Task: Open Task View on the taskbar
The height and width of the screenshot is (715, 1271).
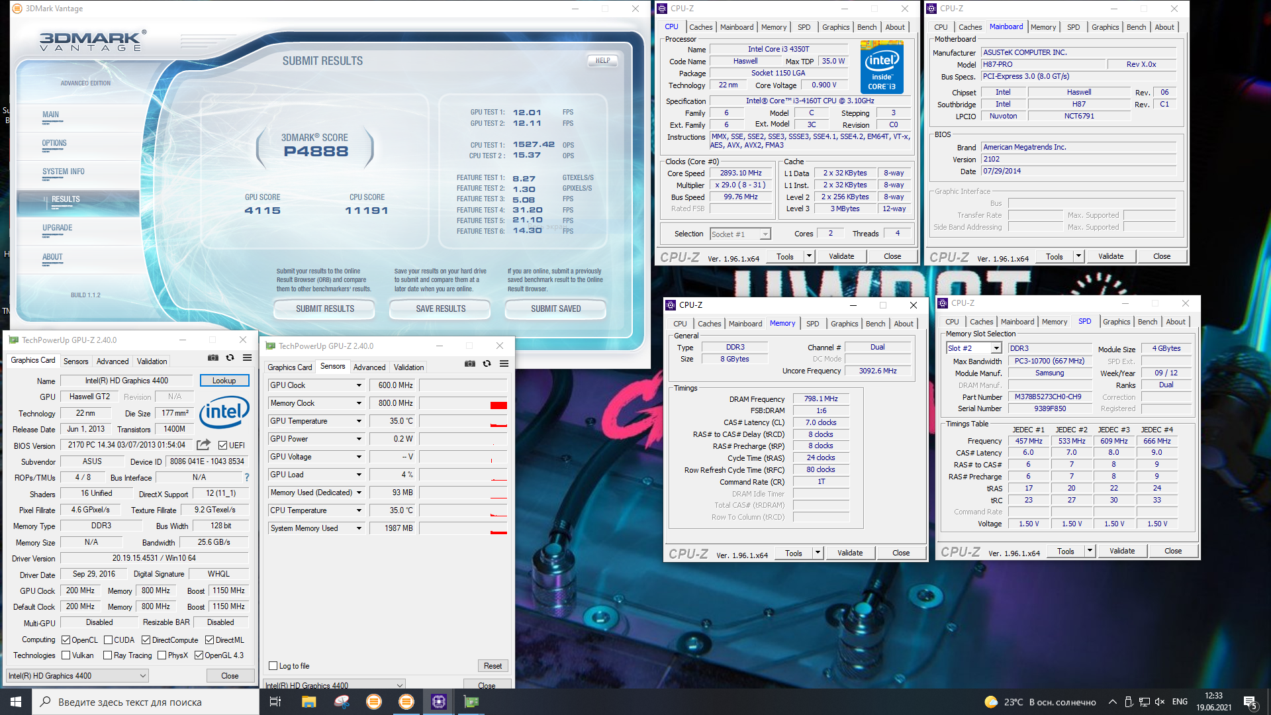Action: [275, 702]
